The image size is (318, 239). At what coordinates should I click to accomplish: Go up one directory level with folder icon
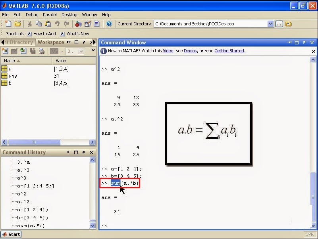289,23
